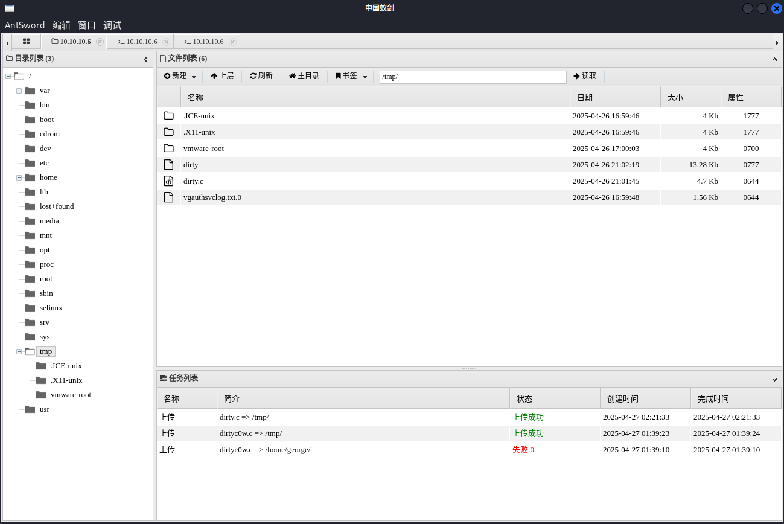Select the media folder icon in tree
Screen dimensions: 784x524
coord(30,221)
